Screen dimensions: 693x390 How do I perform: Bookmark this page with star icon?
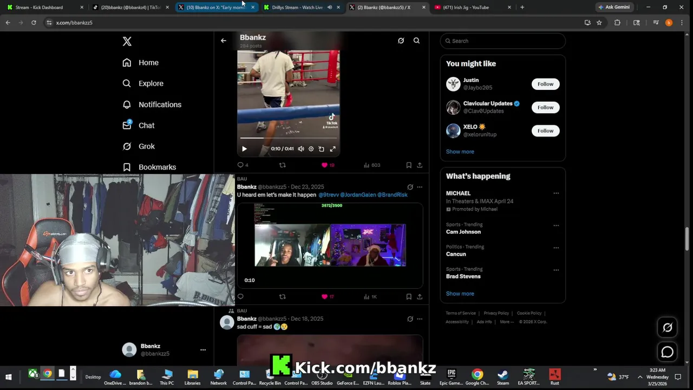click(599, 23)
